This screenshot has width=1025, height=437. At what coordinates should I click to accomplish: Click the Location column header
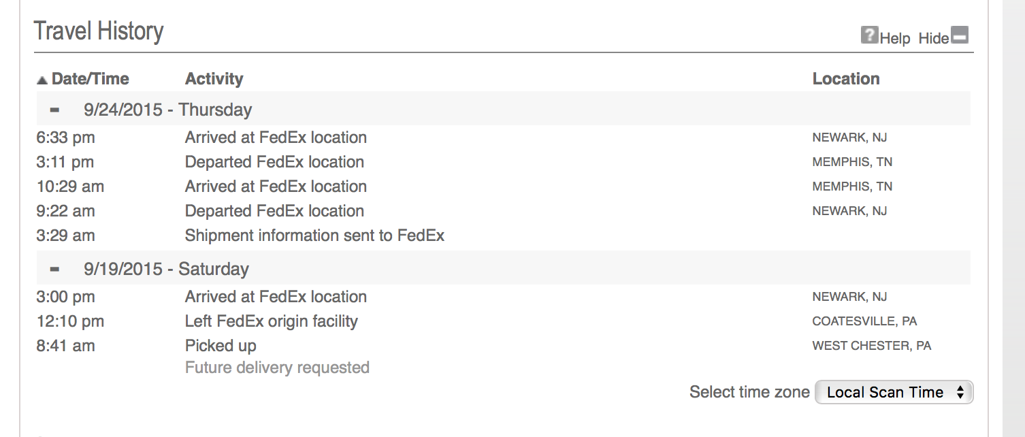tap(846, 79)
